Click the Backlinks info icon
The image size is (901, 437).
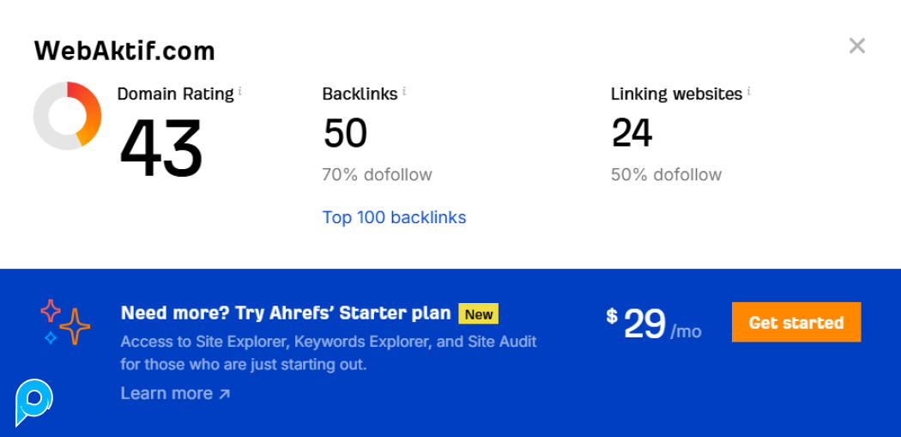point(404,91)
